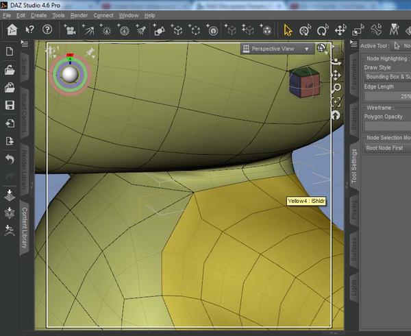Open the left pane options menu icon
411x336 pixels.
click(25, 43)
